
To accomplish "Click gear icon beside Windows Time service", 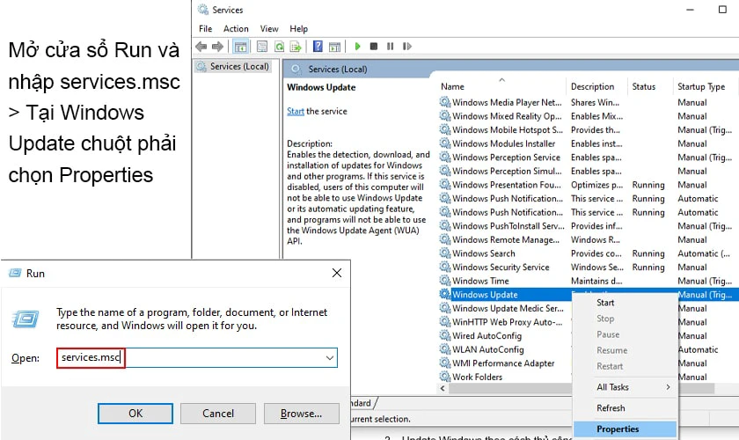I will click(x=444, y=280).
